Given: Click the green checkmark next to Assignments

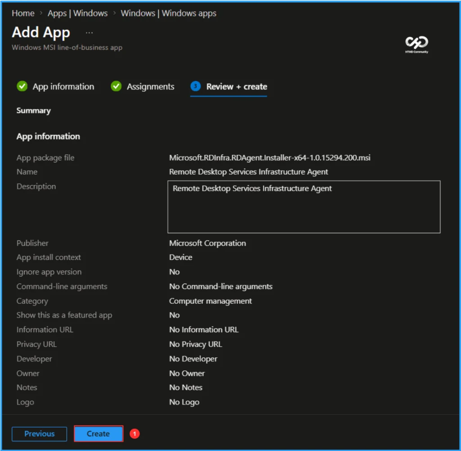Looking at the screenshot, I should click(x=116, y=86).
